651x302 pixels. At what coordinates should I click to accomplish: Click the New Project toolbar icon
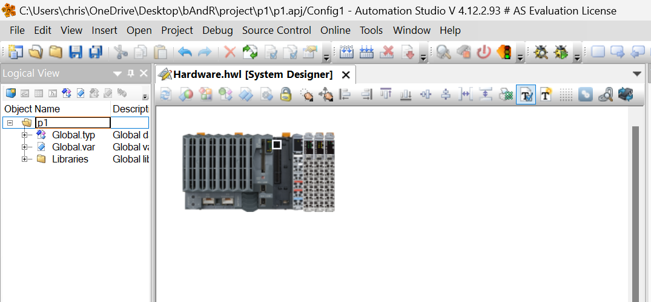pos(16,52)
